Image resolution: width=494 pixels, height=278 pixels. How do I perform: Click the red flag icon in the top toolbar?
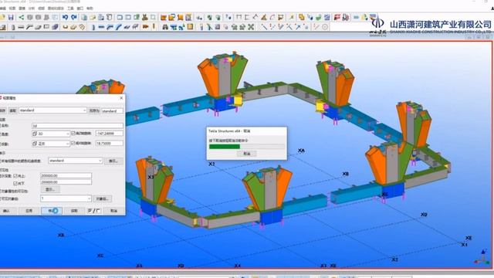tap(337, 17)
